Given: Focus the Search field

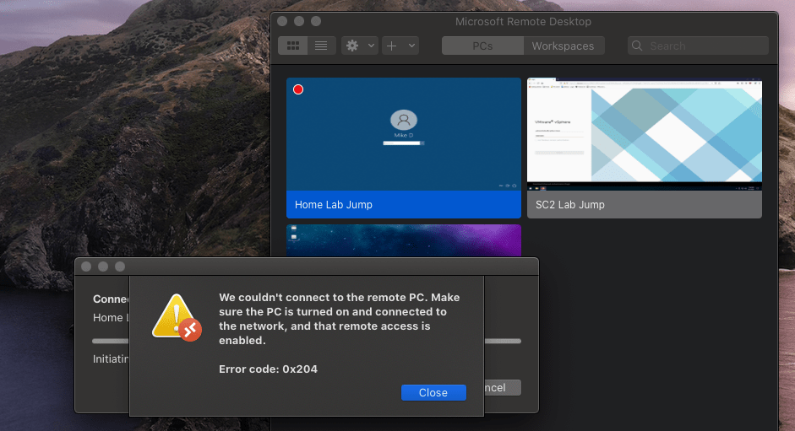Looking at the screenshot, I should point(698,46).
